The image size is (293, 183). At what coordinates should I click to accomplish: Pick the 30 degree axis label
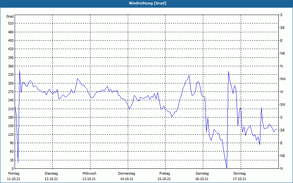[x=12, y=160]
